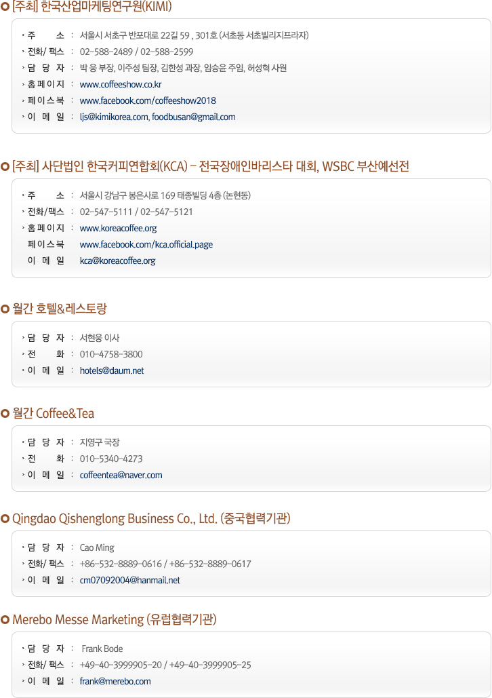Click phone number 02-547-5111 / 02-547-5121
492x698 pixels.
pos(136,212)
